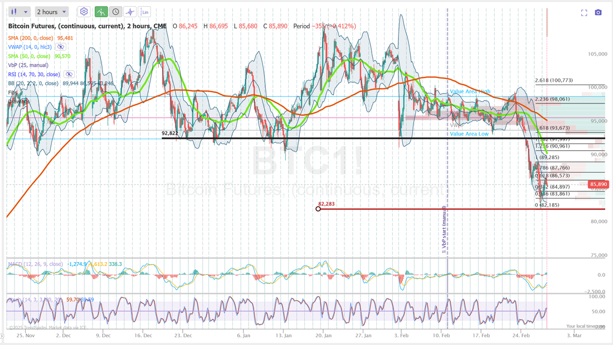Select the VbP (25, manual) indicator label
Image resolution: width=613 pixels, height=345 pixels.
click(28, 65)
